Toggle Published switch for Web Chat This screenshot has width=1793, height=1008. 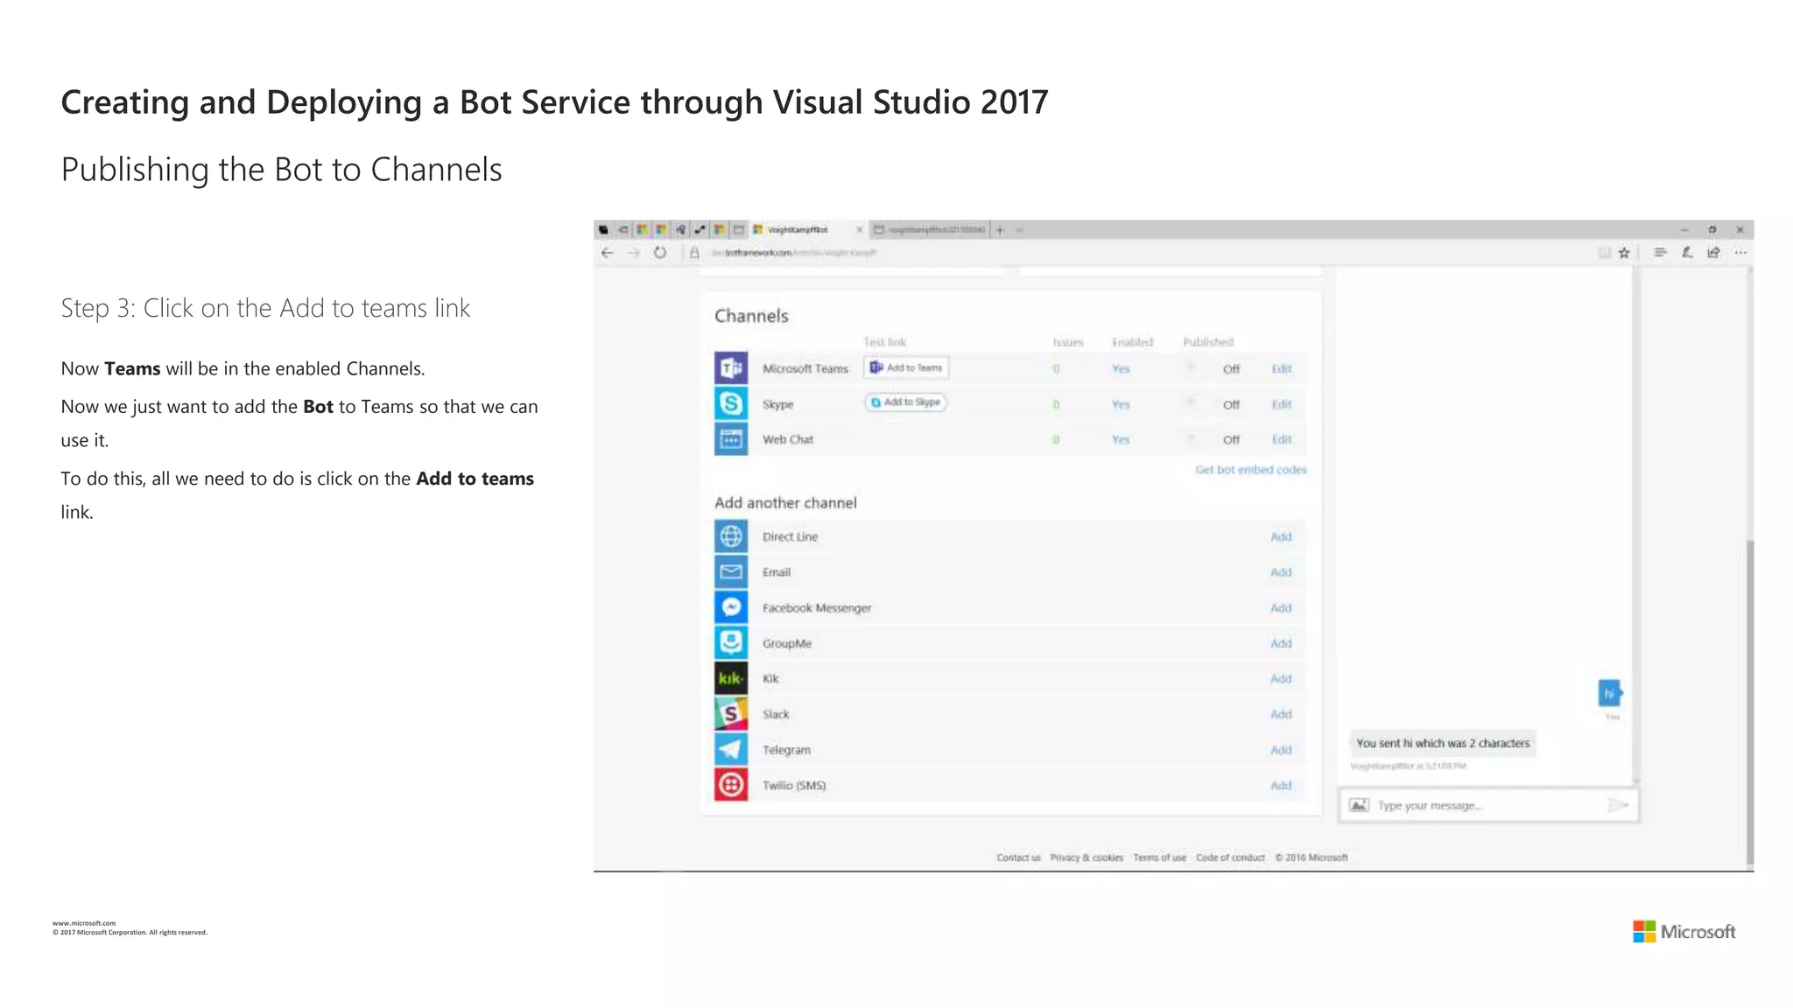click(1198, 439)
